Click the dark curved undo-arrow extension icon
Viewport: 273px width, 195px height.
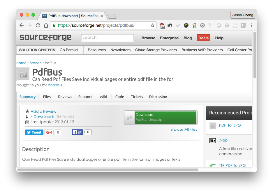pyautogui.click(x=170, y=25)
